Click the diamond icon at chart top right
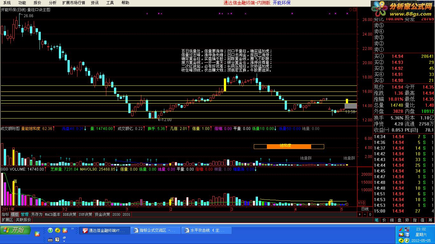Screen dimensions: 435x244 point(350,10)
